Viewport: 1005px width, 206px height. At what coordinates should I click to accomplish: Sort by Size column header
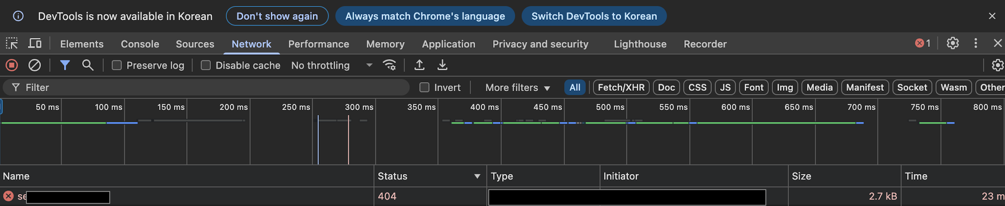tap(844, 176)
